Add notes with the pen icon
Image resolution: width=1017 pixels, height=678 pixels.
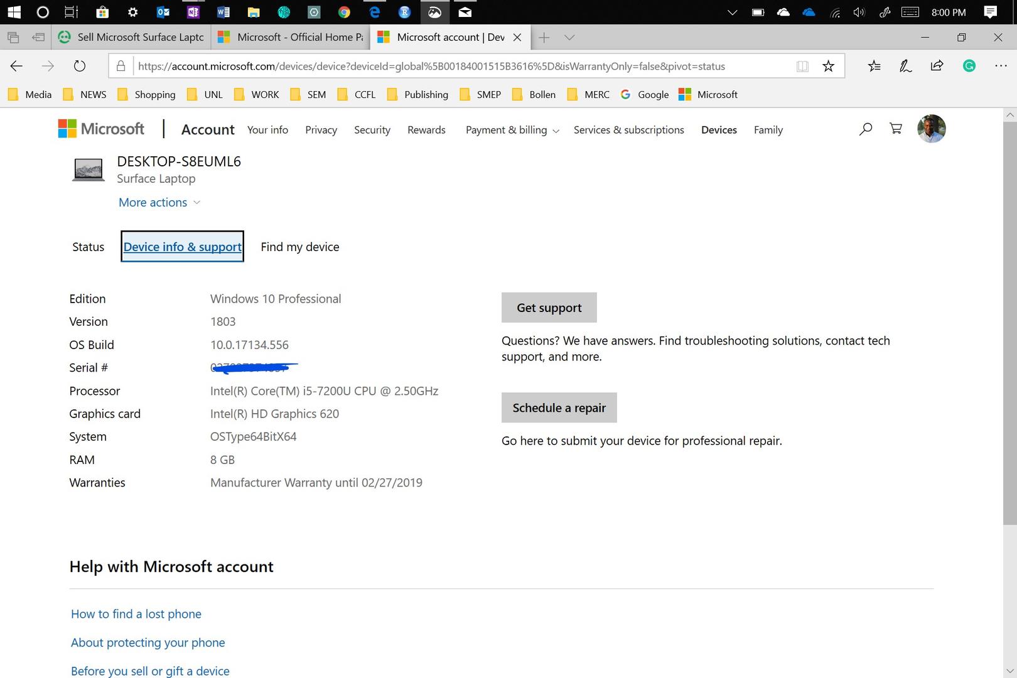[x=905, y=66]
